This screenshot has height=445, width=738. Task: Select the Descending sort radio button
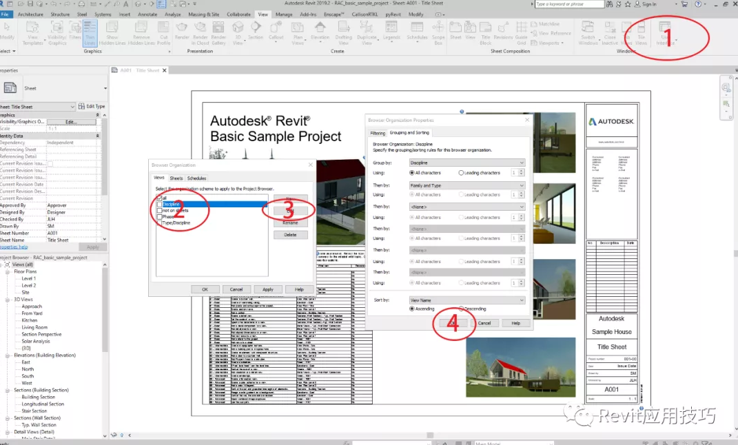coord(461,309)
